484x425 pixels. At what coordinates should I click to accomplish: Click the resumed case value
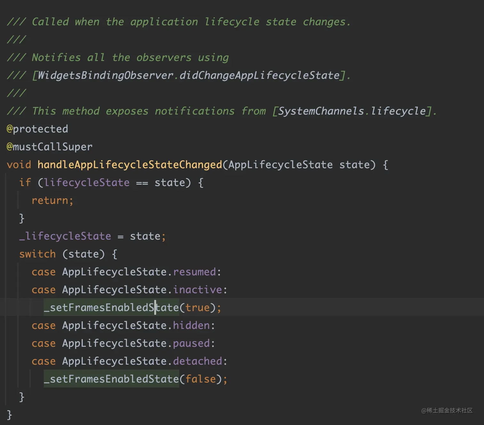[x=195, y=272]
